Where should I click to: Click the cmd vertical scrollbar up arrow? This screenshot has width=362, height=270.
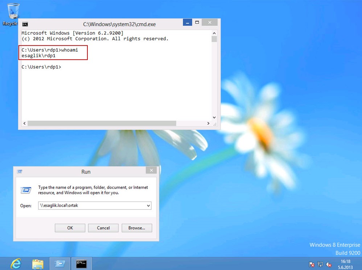pos(214,33)
